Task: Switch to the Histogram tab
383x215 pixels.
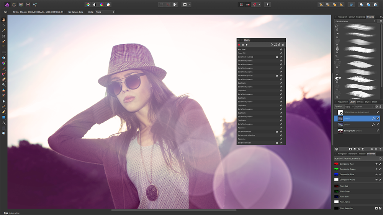Action: pyautogui.click(x=342, y=17)
